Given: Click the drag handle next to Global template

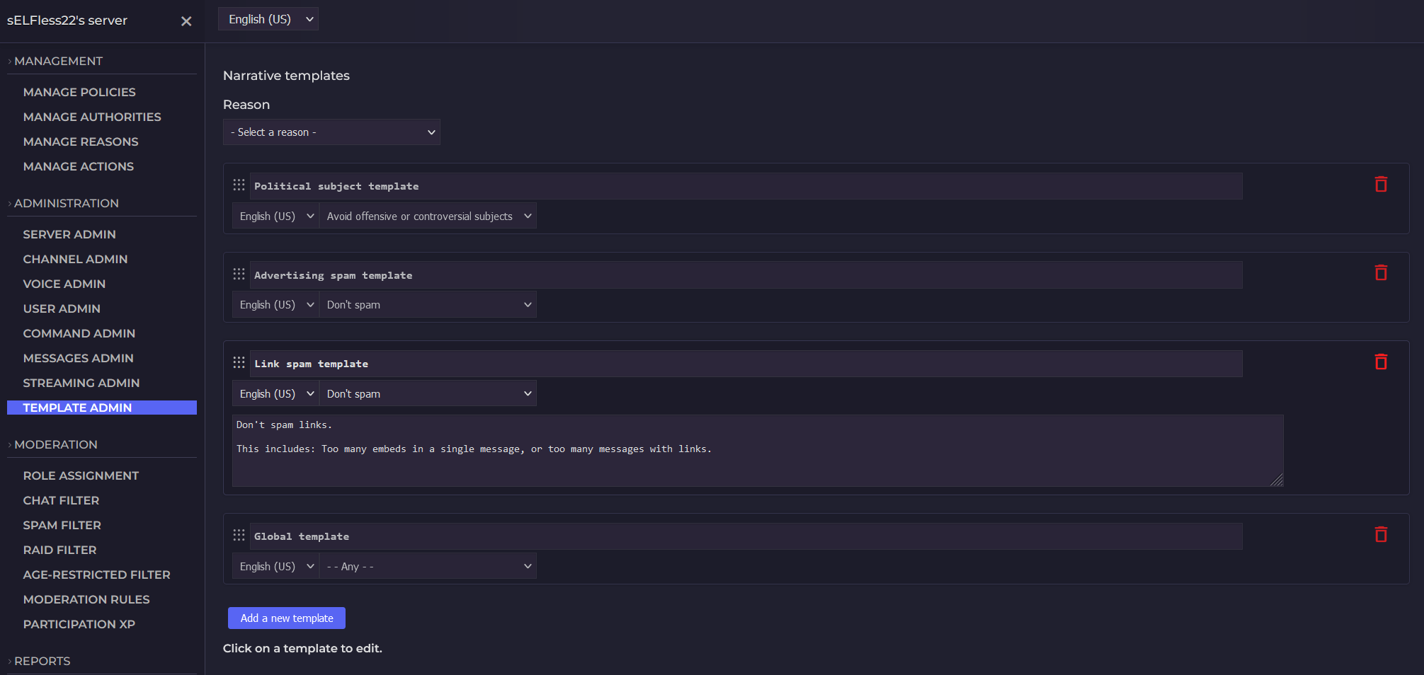Looking at the screenshot, I should point(239,536).
